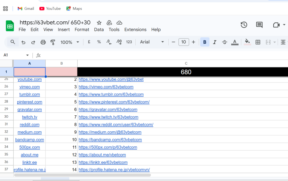Toggle bold formatting
The width and height of the screenshot is (288, 181).
coord(204,42)
